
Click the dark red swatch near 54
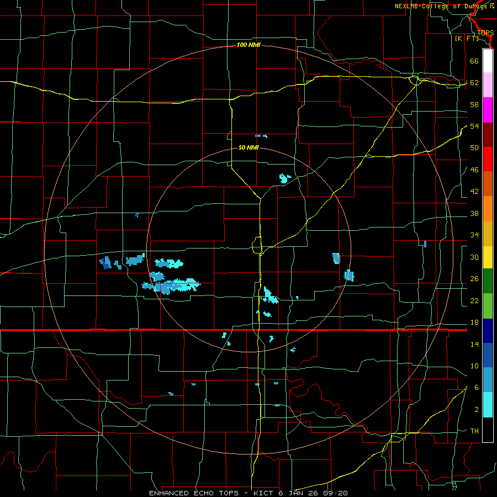(488, 134)
